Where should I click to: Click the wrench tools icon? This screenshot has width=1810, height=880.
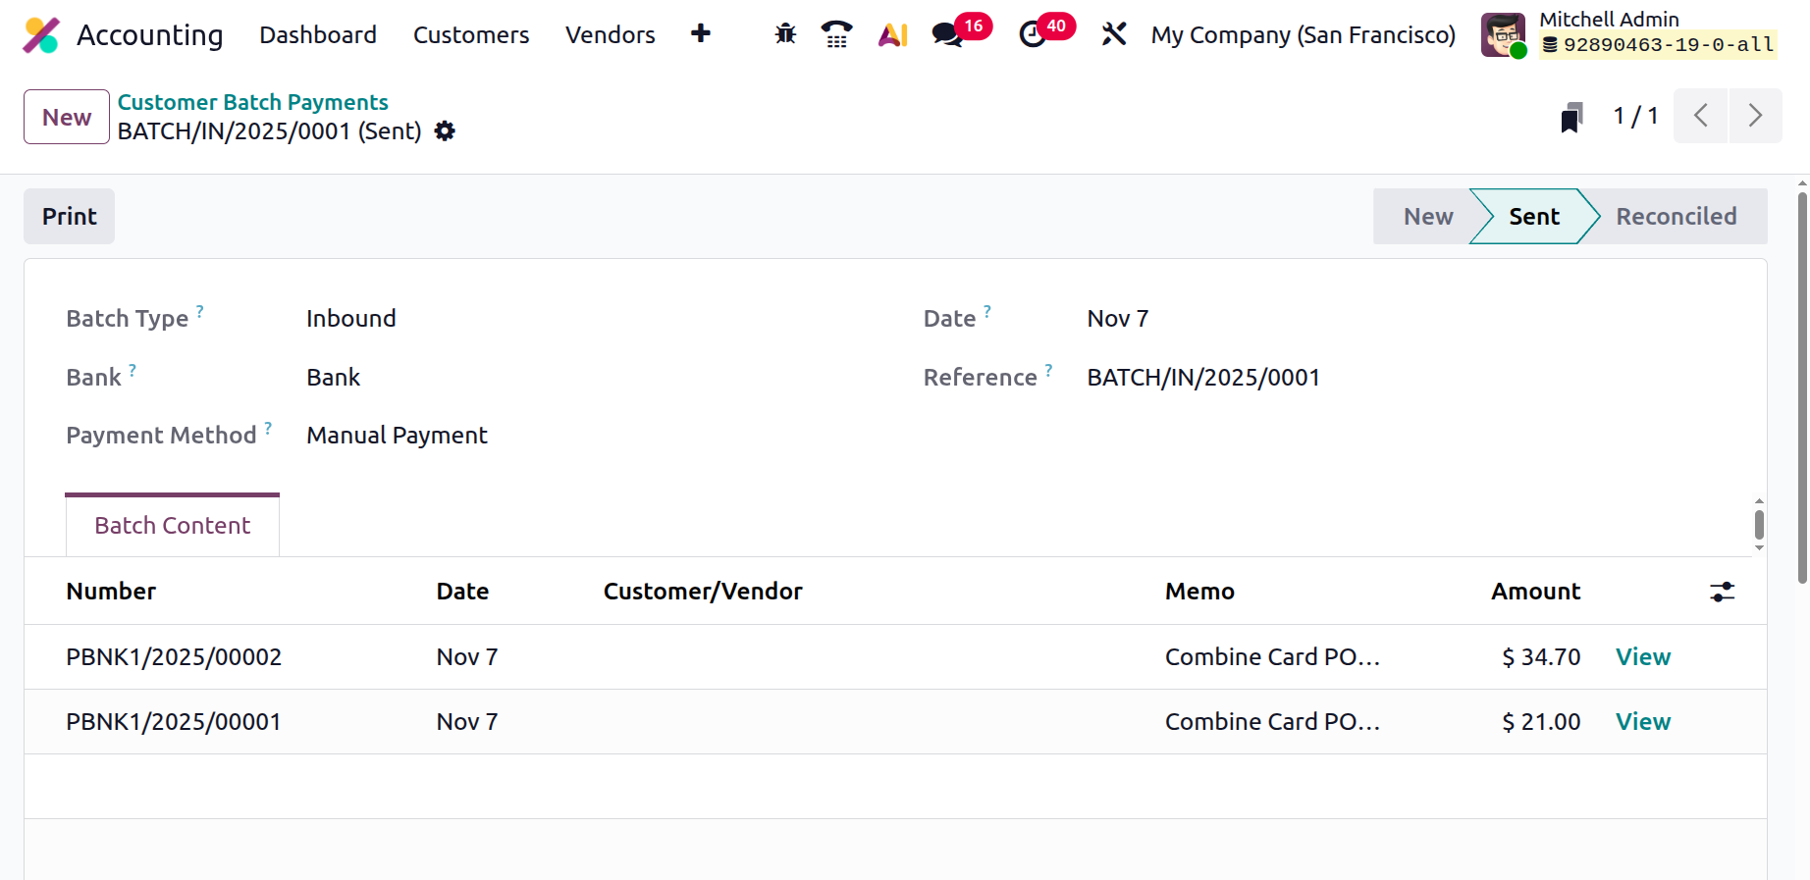pyautogui.click(x=1113, y=34)
